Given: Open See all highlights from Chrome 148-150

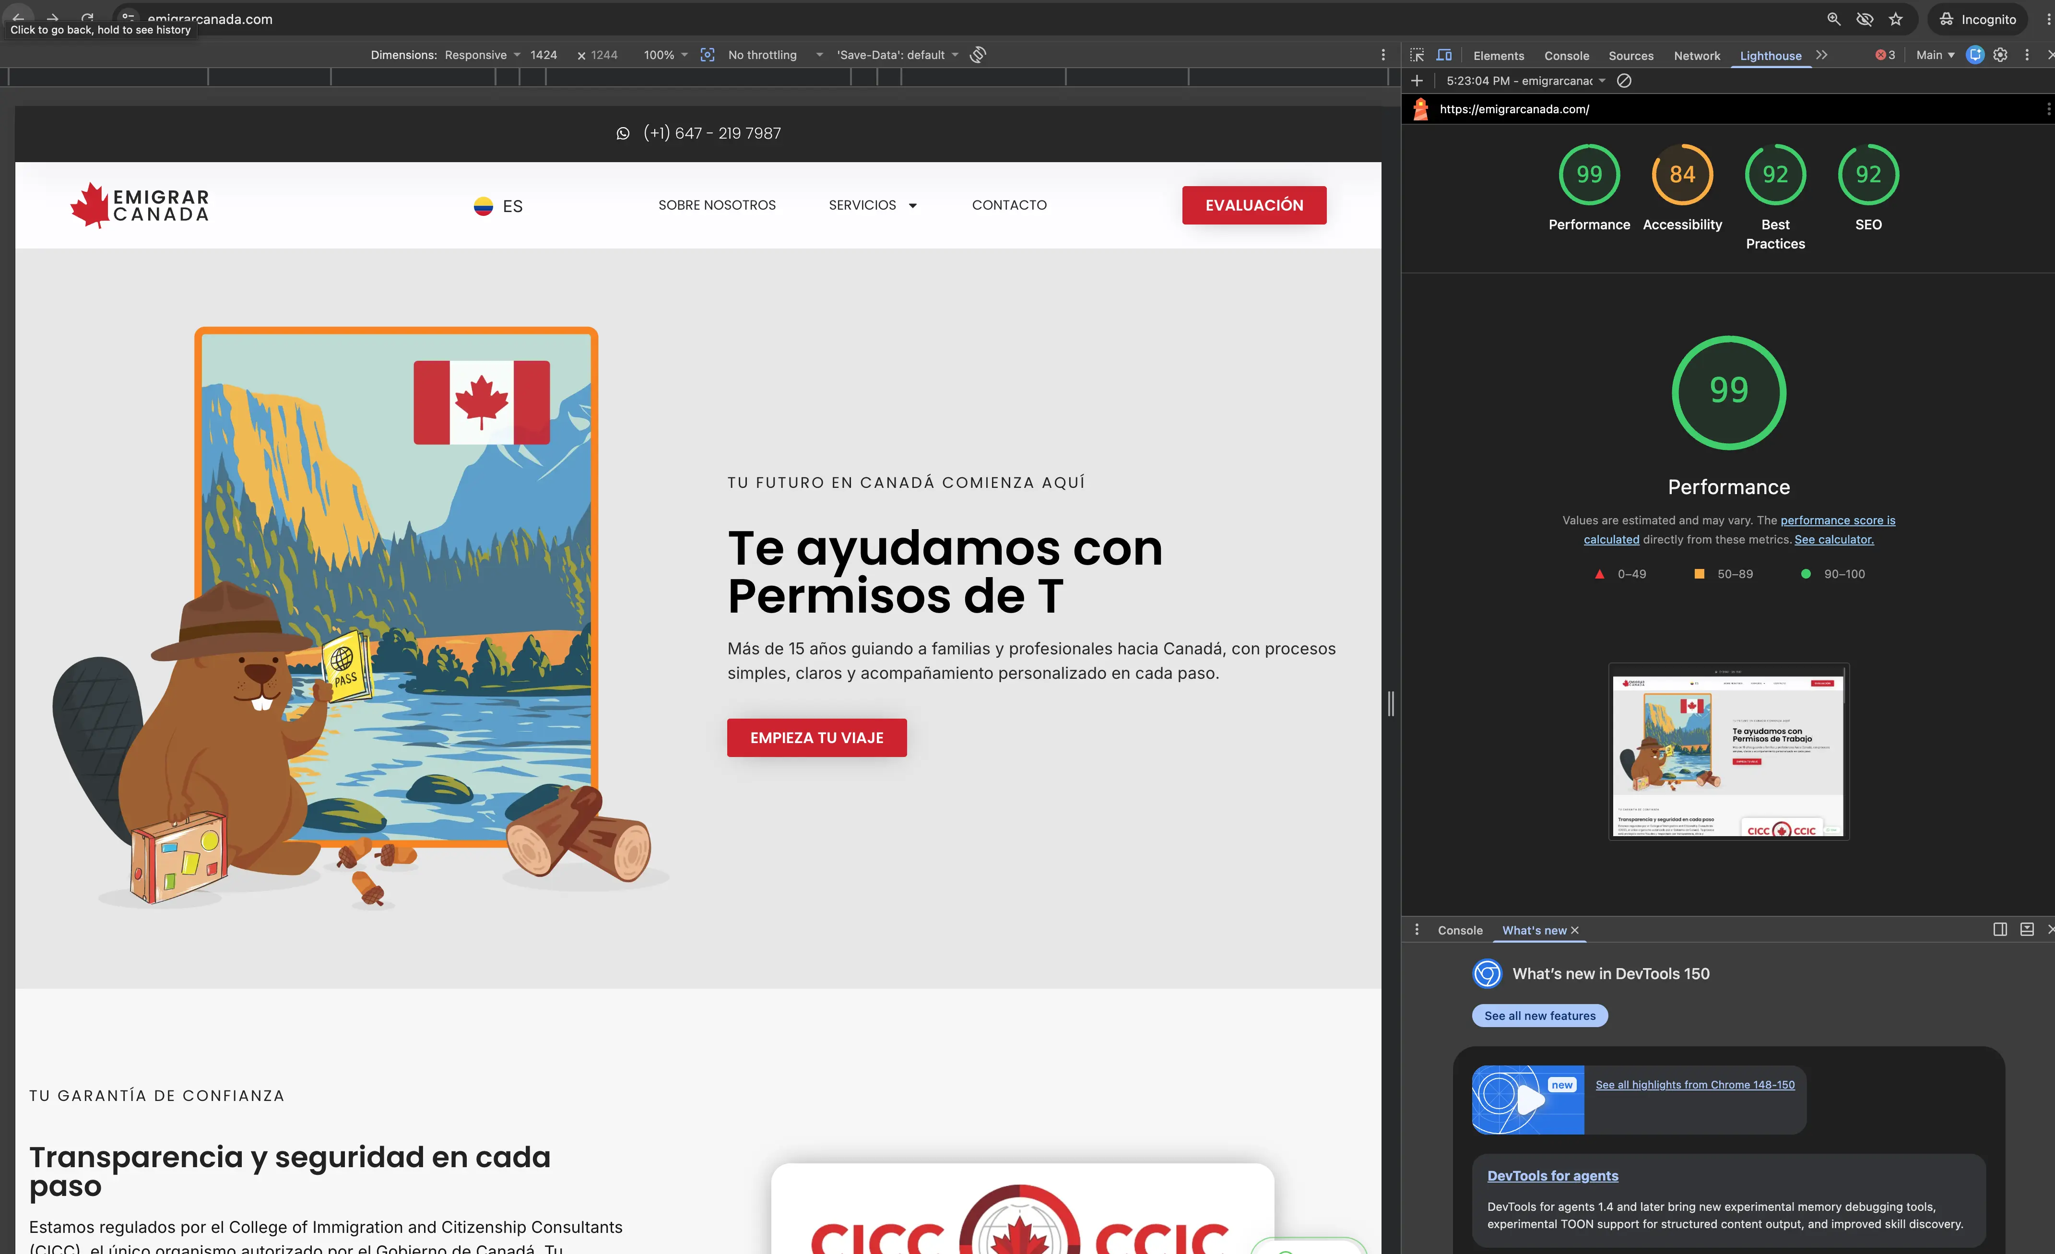Looking at the screenshot, I should 1695,1085.
